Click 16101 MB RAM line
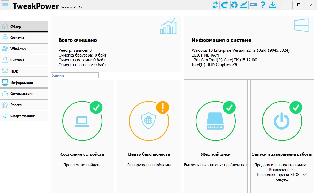317x193 pixels. [x=205, y=55]
